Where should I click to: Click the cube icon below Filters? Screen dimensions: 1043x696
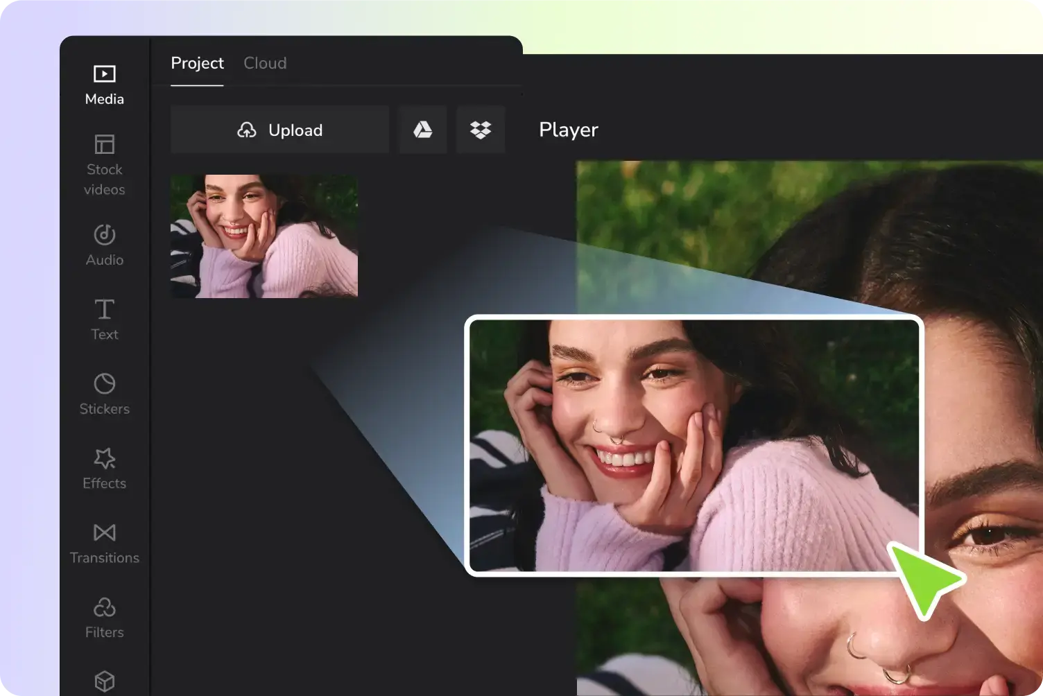105,681
